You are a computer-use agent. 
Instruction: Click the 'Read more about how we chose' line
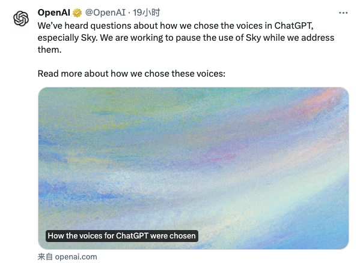[132, 74]
